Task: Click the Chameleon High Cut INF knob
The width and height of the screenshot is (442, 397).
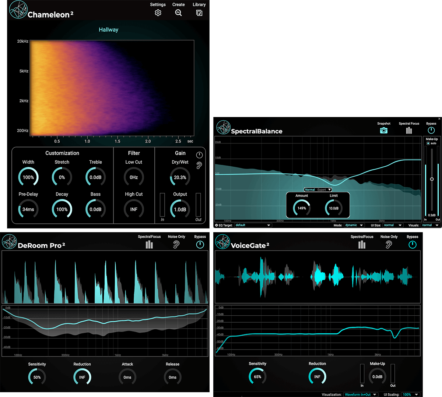Action: 134,209
